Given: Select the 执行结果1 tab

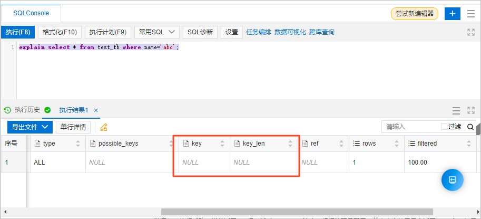Looking at the screenshot, I should (x=74, y=110).
